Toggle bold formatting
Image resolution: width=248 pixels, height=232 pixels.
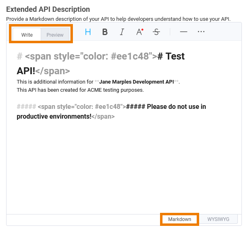pos(105,32)
